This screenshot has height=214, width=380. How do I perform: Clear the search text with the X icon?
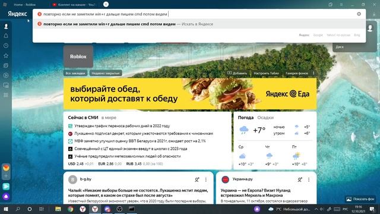click(359, 14)
